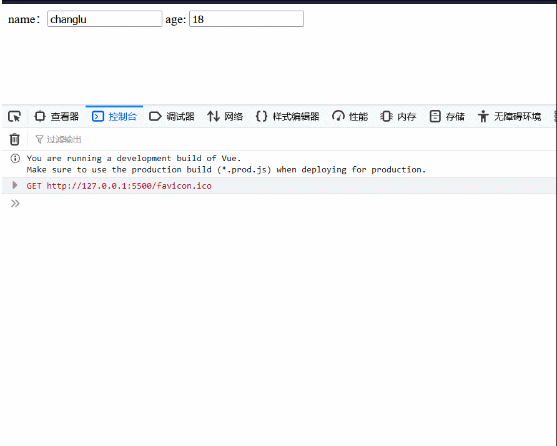Open the 网络 network tab
The image size is (557, 446).
(x=225, y=117)
